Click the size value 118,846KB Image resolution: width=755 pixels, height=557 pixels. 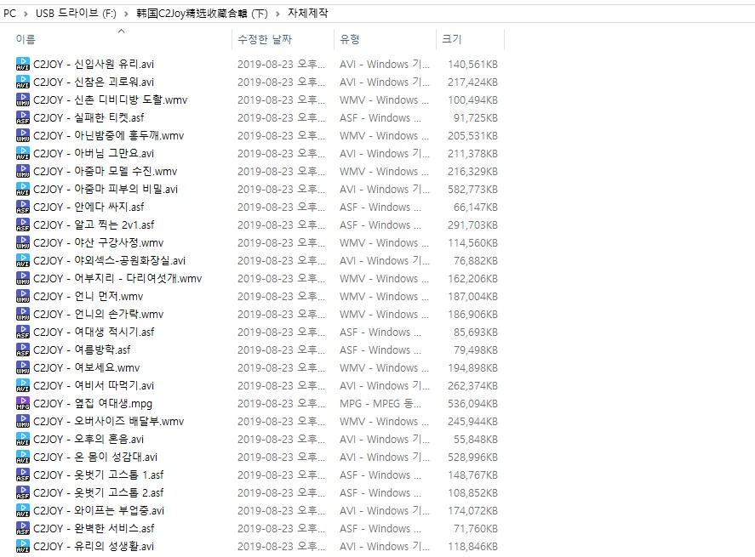click(473, 547)
